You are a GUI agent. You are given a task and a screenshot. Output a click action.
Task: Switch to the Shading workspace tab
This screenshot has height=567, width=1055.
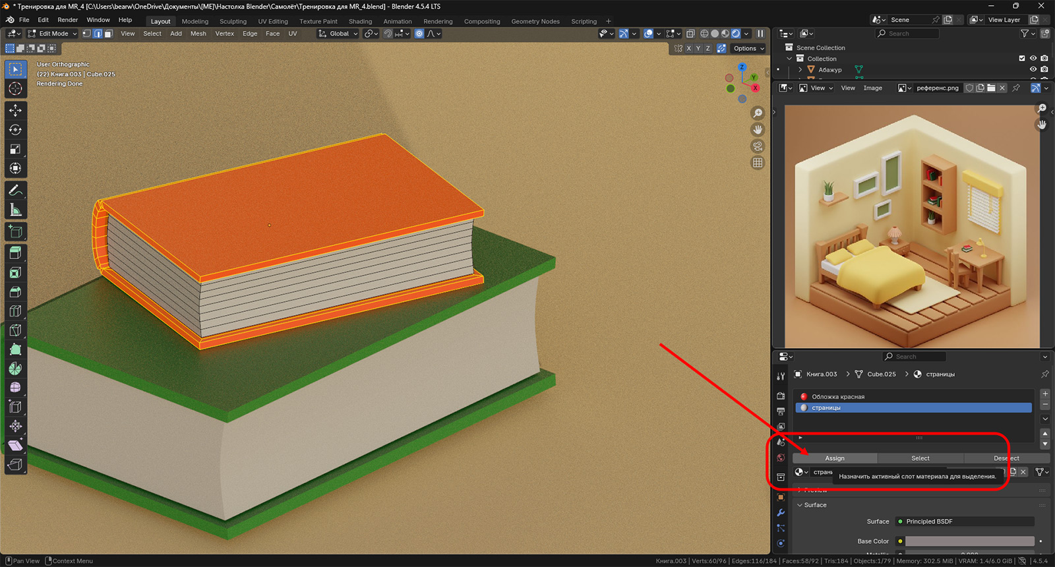point(360,21)
